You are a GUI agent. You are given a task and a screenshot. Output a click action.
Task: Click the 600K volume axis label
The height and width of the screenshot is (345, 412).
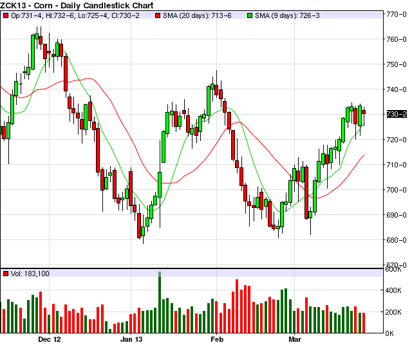[x=393, y=270]
